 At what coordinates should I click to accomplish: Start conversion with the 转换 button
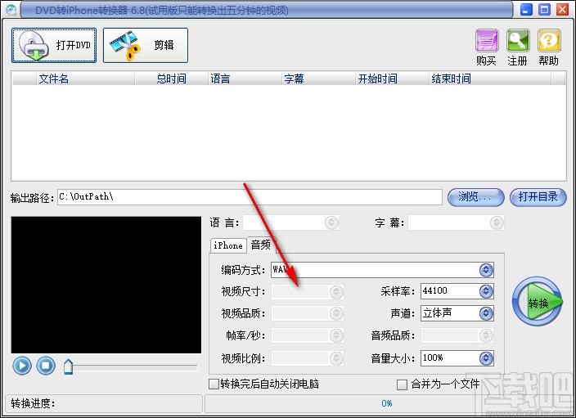(x=538, y=301)
